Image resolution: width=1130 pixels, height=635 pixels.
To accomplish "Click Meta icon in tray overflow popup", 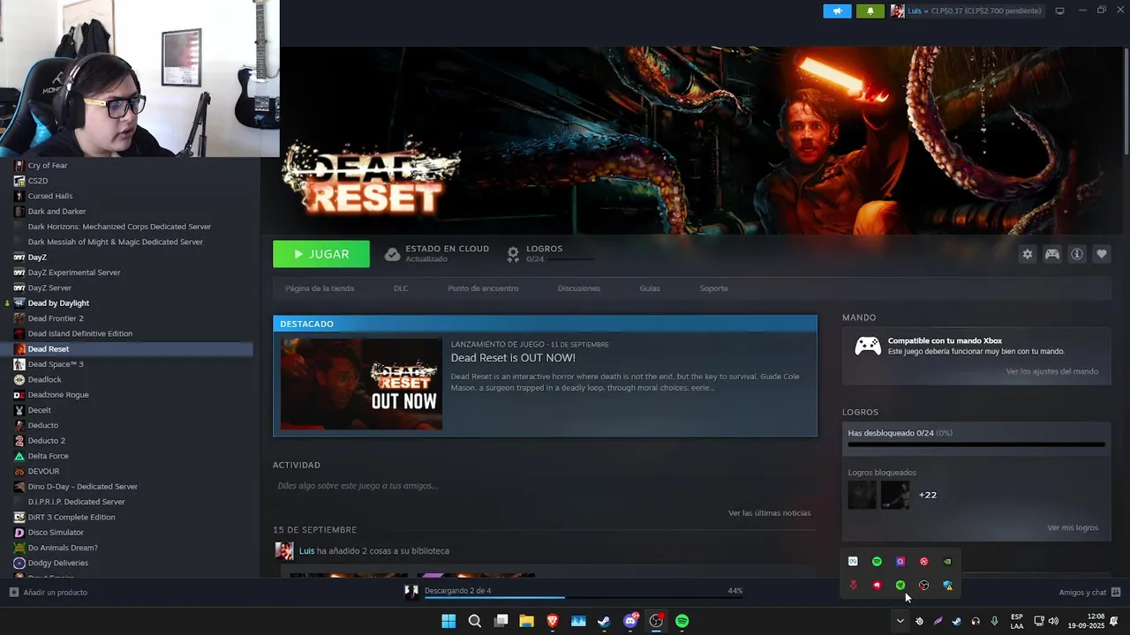I will pyautogui.click(x=853, y=562).
